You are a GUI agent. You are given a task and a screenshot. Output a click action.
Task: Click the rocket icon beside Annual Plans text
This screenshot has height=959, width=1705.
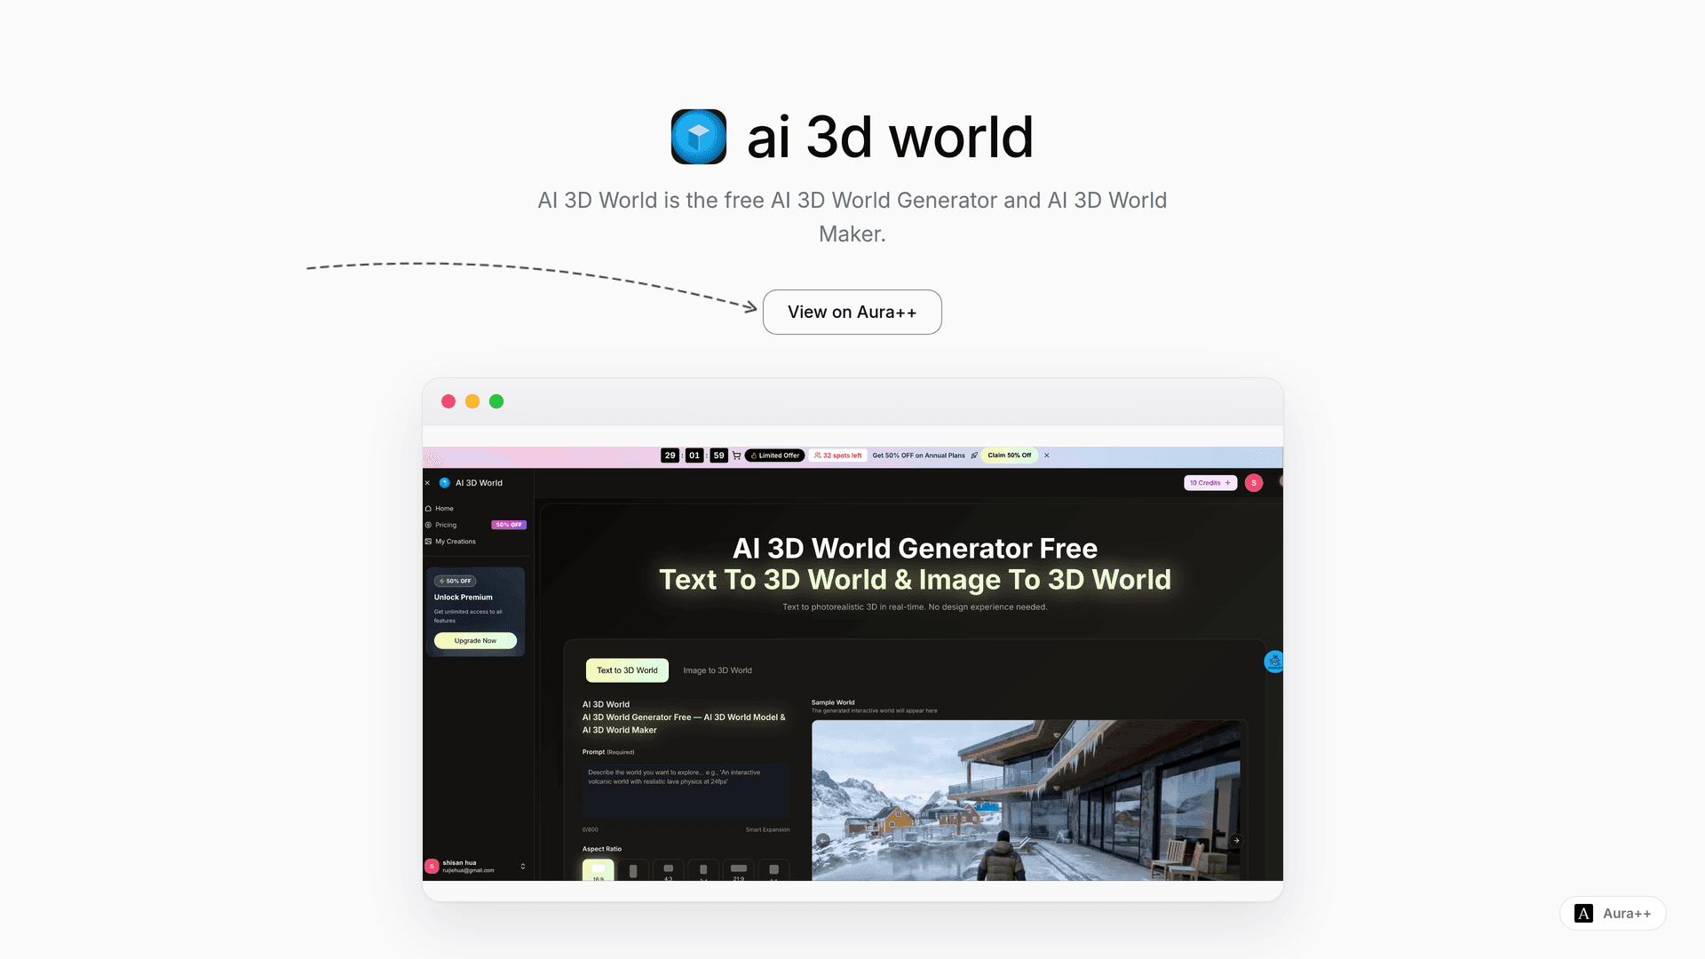pos(974,456)
